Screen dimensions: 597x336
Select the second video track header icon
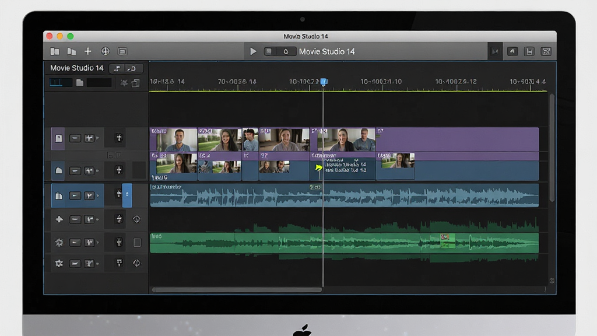(x=58, y=171)
